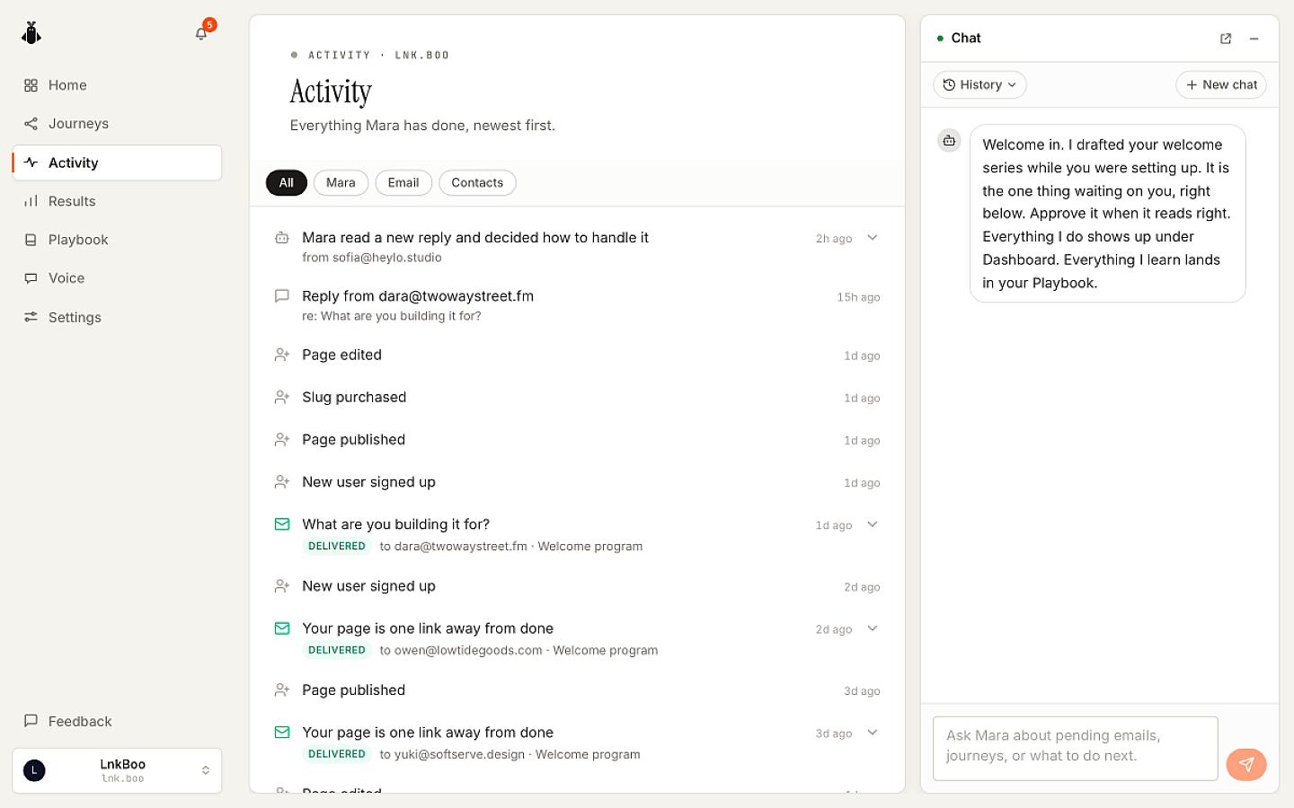Click the Chat panel title
1294x808 pixels.
[966, 38]
